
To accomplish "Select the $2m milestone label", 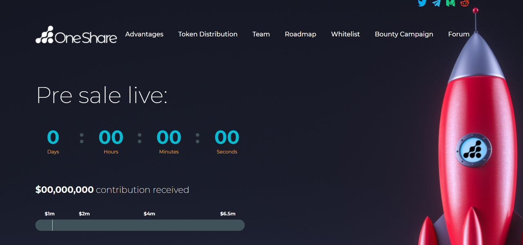I will tap(84, 214).
